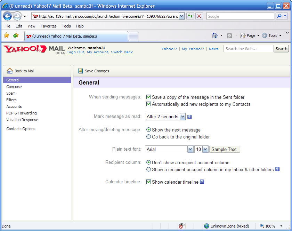Click the IE refresh page icon
This screenshot has width=292, height=231.
(x=190, y=16)
